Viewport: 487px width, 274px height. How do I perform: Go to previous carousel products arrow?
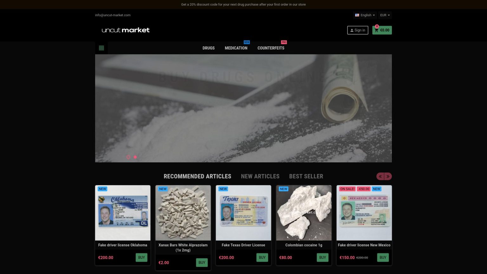(x=380, y=176)
